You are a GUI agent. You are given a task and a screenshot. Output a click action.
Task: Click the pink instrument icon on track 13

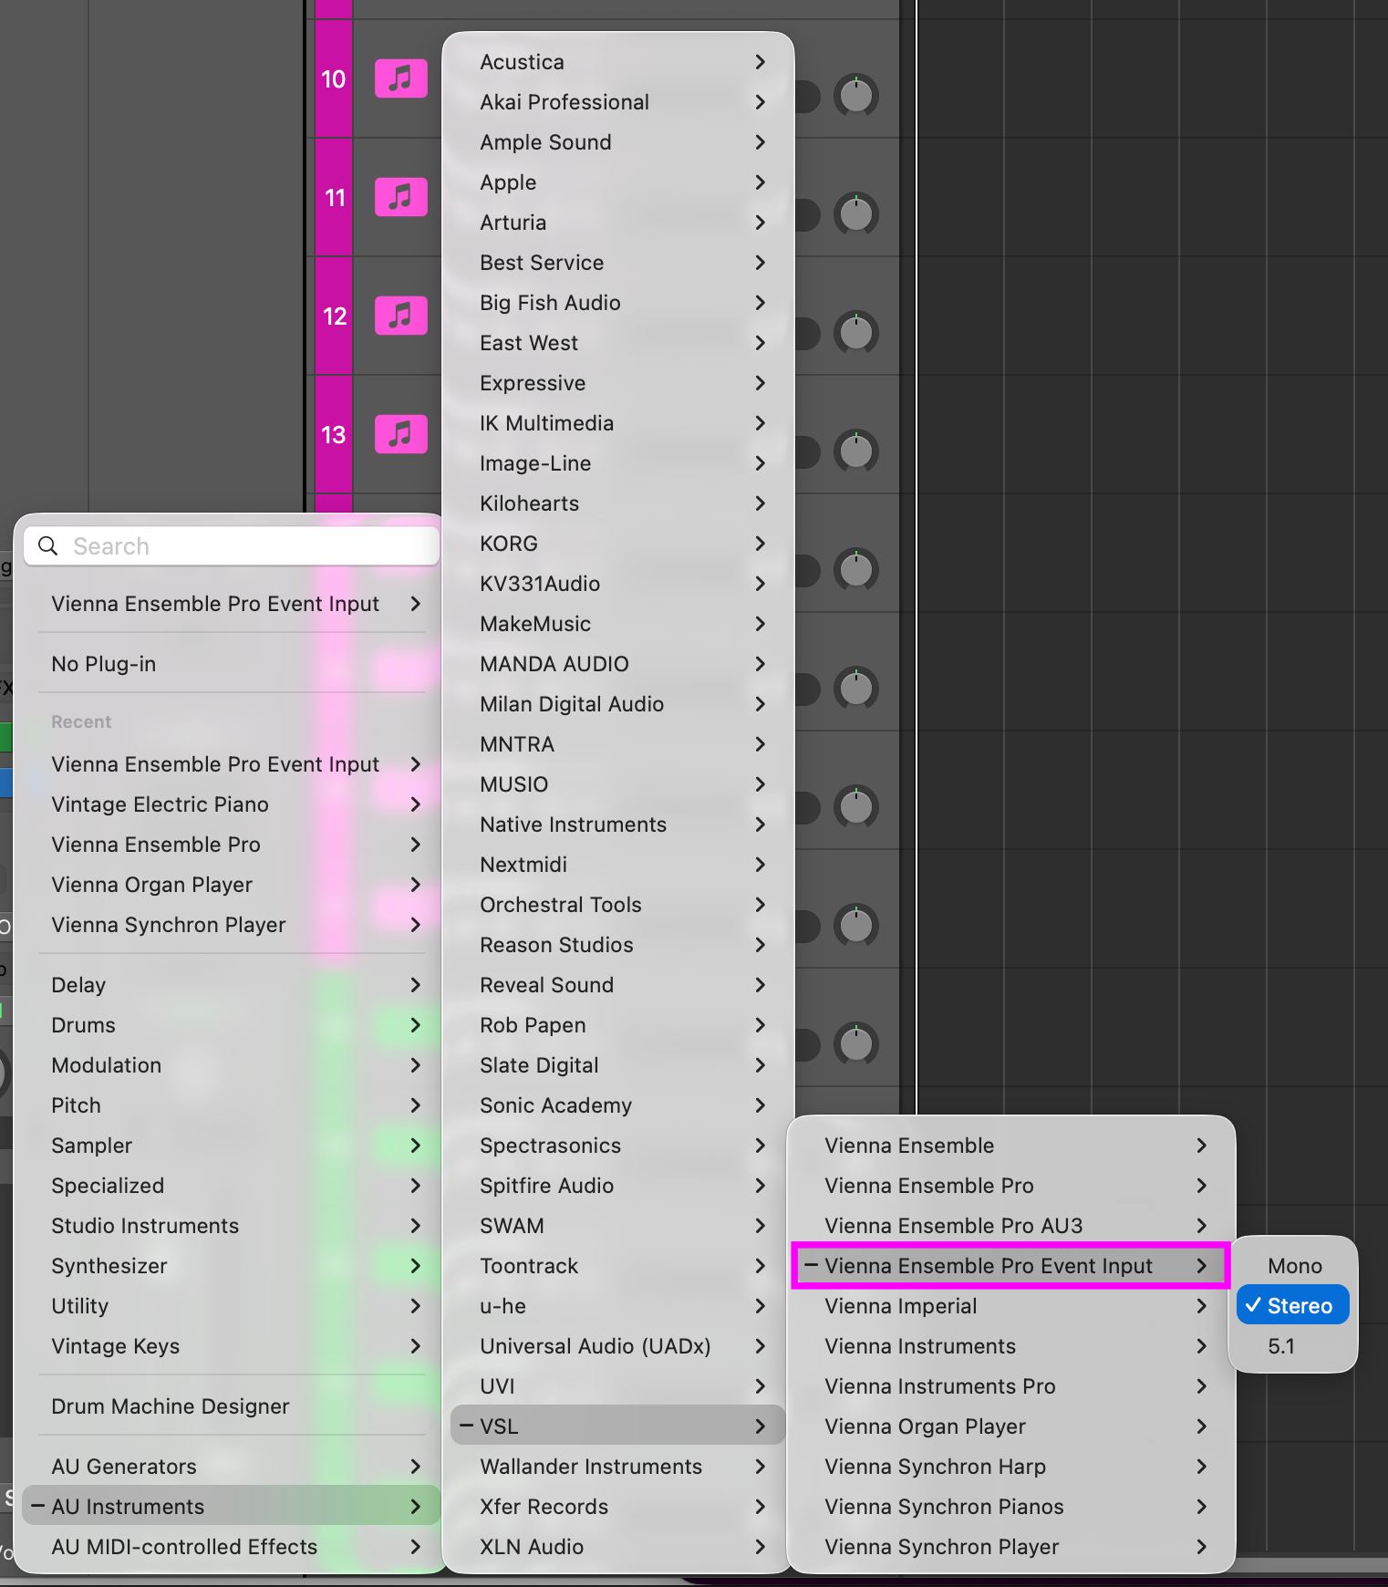coord(400,434)
